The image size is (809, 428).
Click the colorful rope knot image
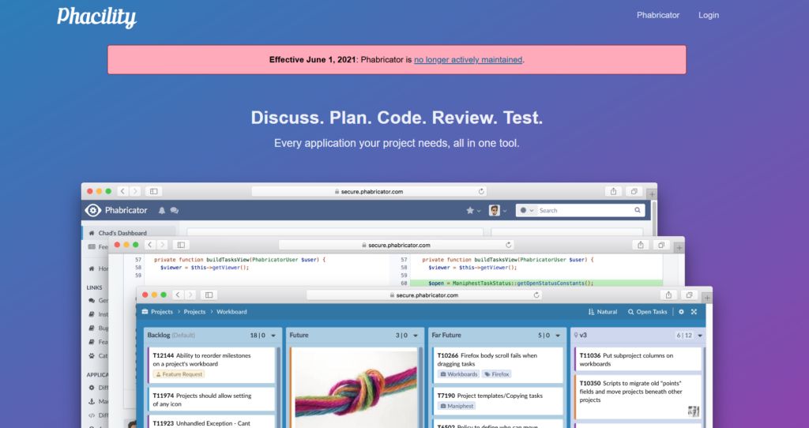click(356, 389)
